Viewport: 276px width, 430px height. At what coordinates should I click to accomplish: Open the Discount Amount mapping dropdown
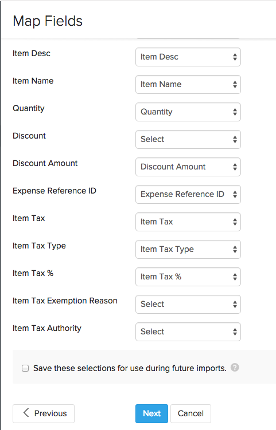[x=188, y=167]
